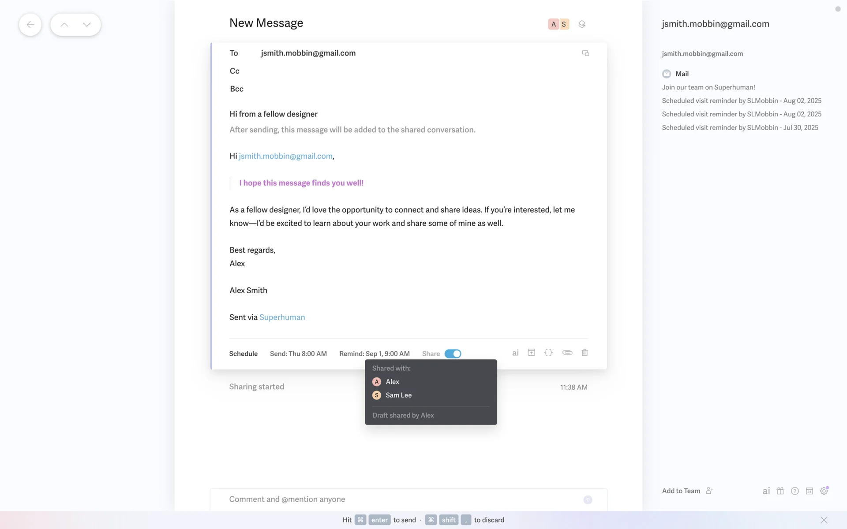The height and width of the screenshot is (529, 847).
Task: Click the attach file paperclip icon
Action: pyautogui.click(x=567, y=353)
